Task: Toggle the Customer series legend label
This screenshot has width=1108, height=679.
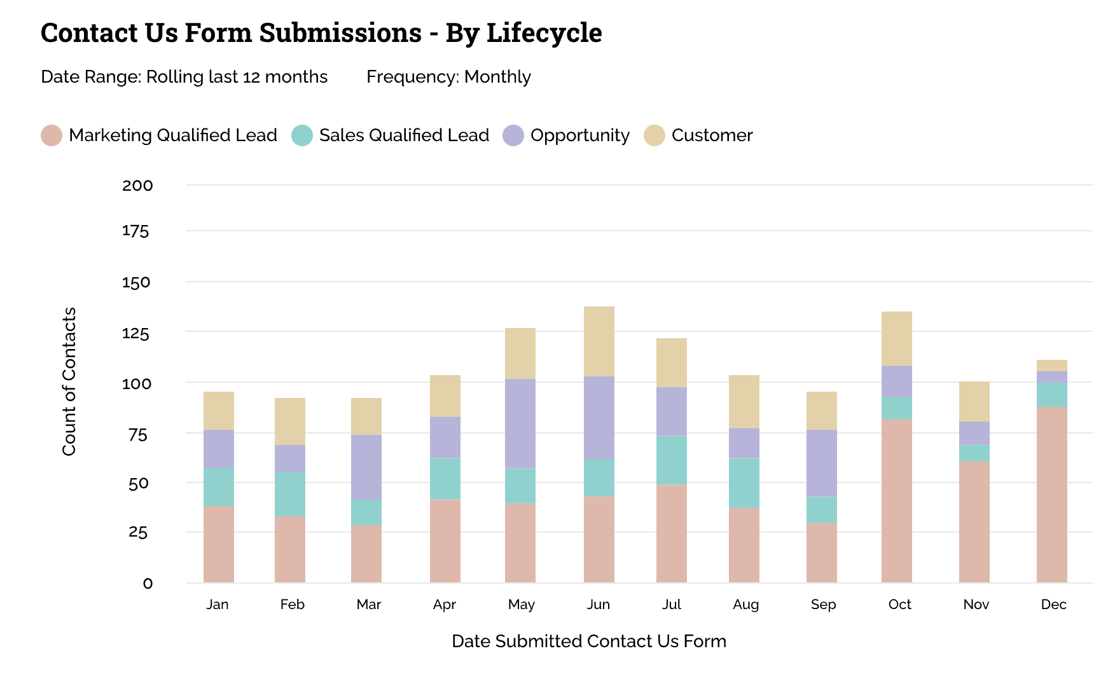Action: coord(712,135)
